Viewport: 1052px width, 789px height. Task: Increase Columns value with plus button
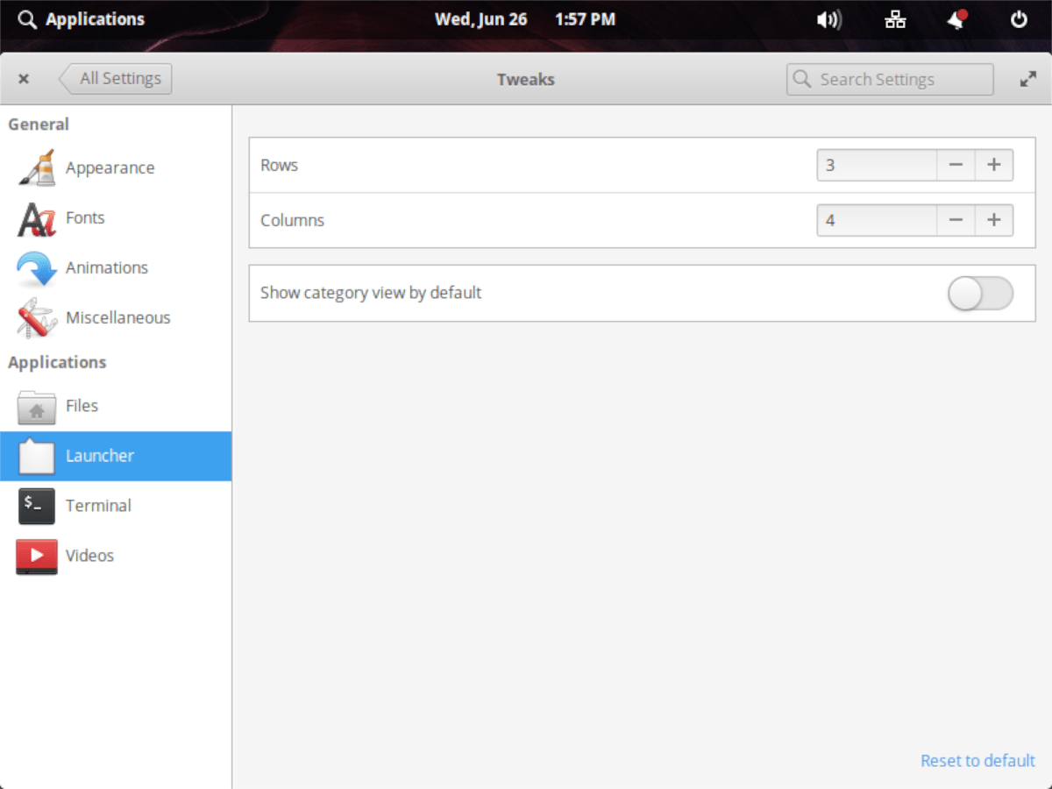[x=994, y=220]
